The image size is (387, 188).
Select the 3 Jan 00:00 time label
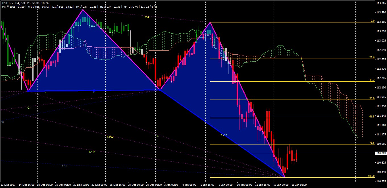click(171, 185)
